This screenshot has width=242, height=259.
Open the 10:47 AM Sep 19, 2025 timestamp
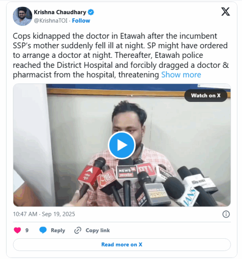pos(44,214)
